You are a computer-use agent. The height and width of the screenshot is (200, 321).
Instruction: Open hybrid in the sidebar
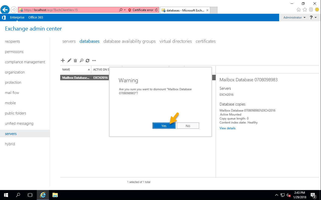[10, 144]
